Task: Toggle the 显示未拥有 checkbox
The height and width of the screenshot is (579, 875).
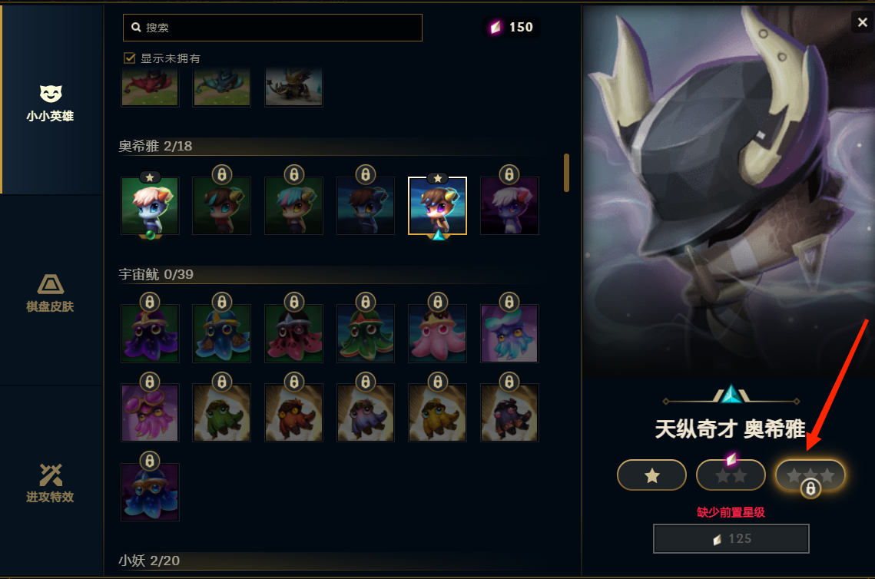Action: (x=130, y=58)
